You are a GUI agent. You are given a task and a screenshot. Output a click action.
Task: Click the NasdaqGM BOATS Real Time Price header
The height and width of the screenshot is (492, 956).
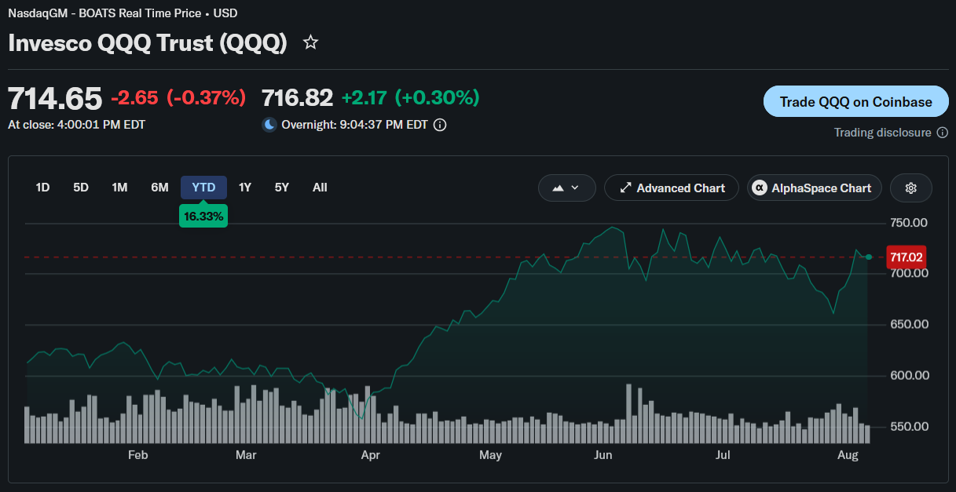coord(123,13)
